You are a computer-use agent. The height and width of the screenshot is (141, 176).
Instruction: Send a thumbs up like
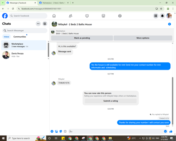tap(171, 131)
